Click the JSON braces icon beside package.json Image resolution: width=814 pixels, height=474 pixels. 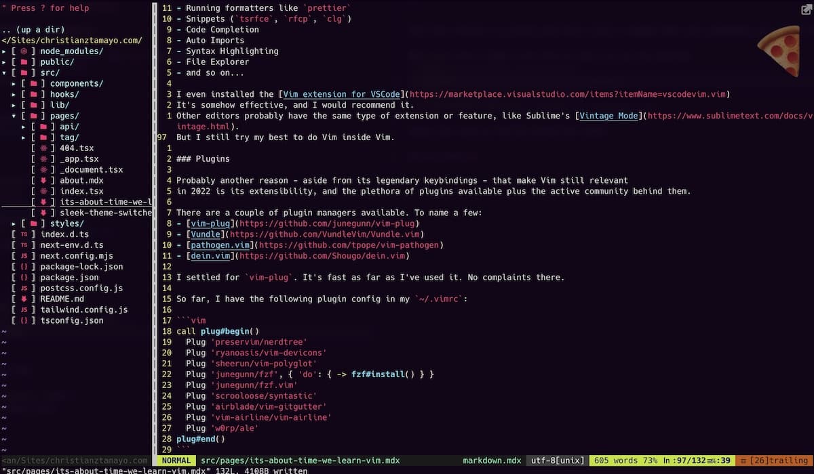24,278
